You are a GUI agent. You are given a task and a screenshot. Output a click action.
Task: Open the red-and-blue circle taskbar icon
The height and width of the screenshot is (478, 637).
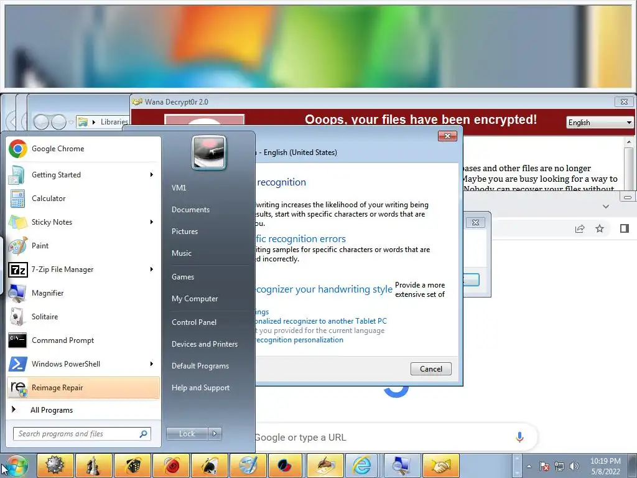(x=286, y=466)
